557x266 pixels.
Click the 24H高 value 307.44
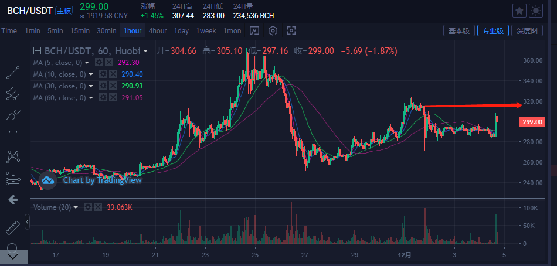[183, 16]
